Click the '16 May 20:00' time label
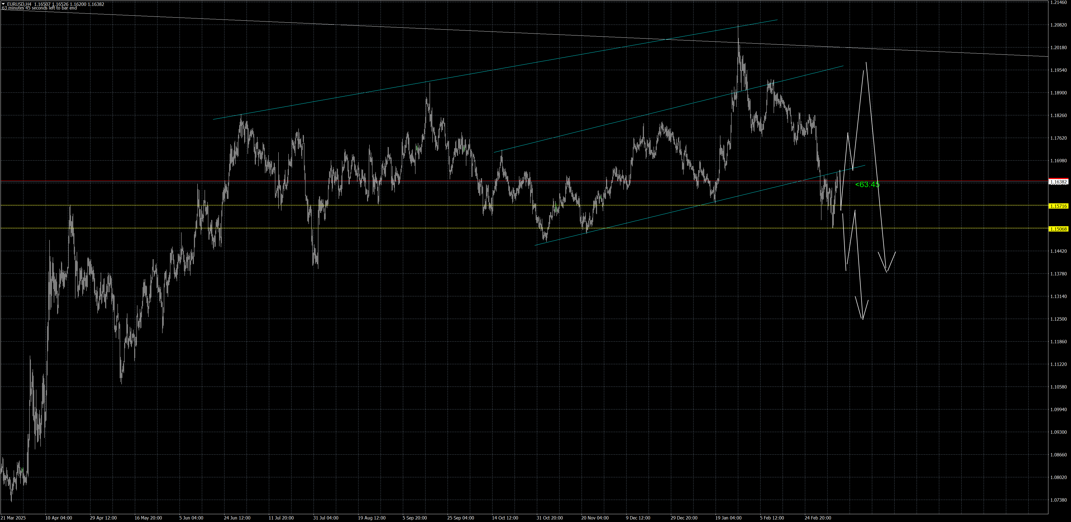 [148, 518]
